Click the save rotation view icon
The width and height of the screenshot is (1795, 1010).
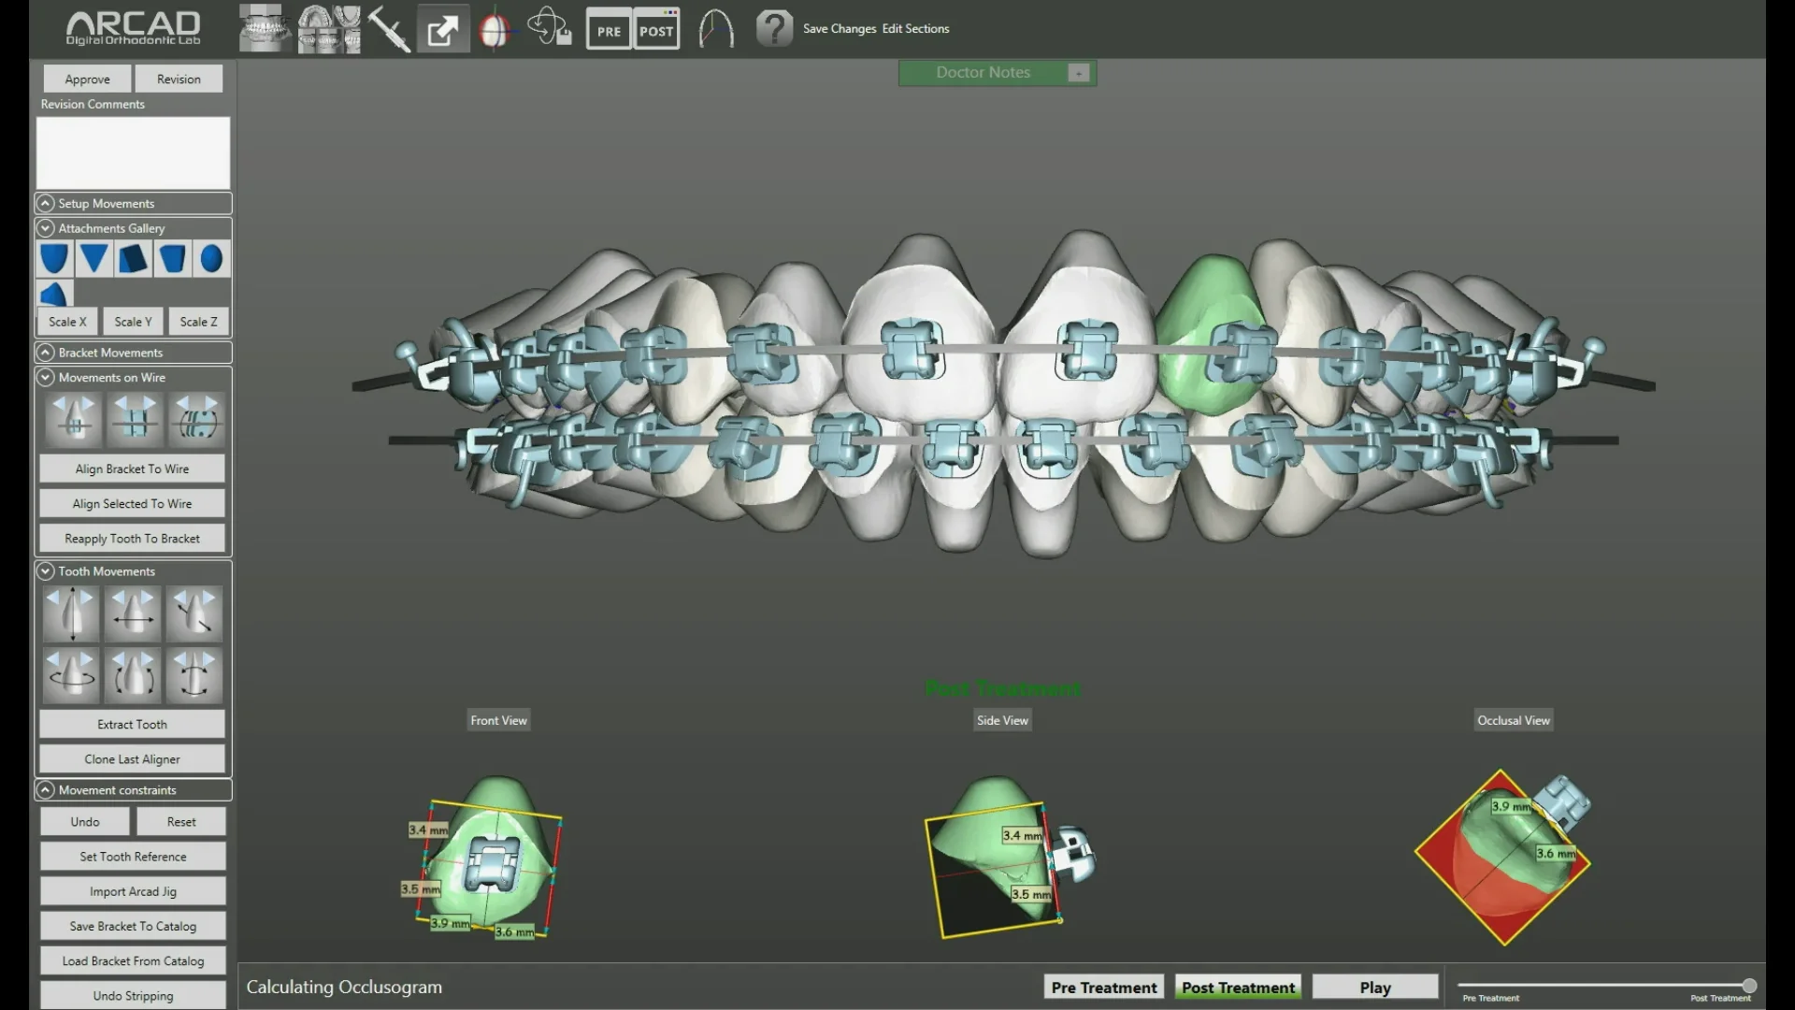(x=550, y=28)
